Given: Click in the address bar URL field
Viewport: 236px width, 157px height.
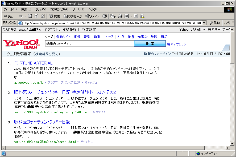Looking at the screenshot, I should pos(112,23).
